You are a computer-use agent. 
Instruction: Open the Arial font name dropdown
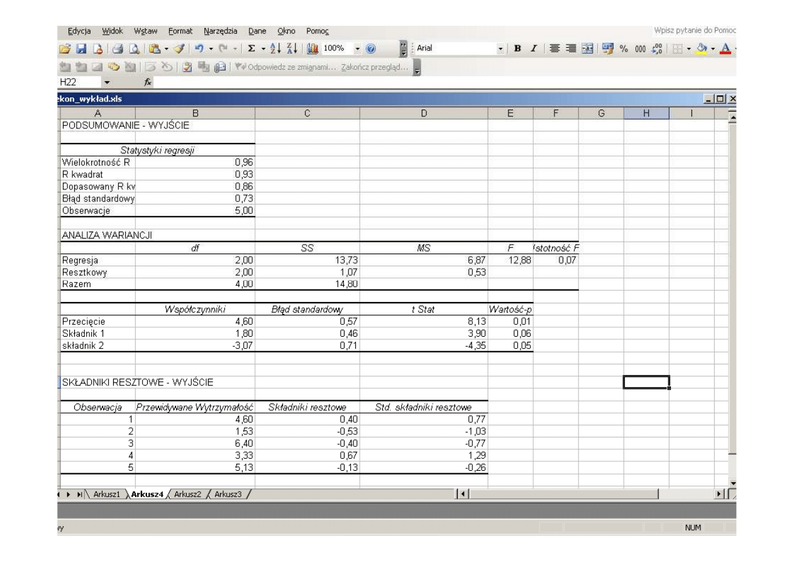pos(500,48)
